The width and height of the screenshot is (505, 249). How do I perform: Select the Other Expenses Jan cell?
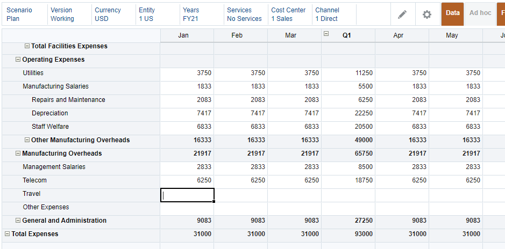(187, 209)
